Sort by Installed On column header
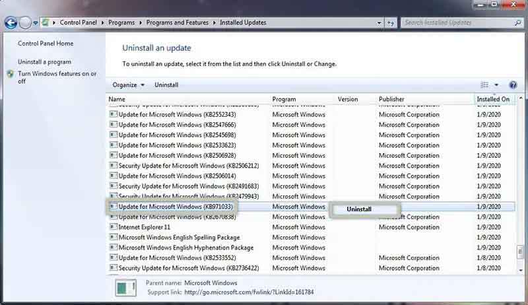Screen dimensions: 528x305 (x=494, y=99)
